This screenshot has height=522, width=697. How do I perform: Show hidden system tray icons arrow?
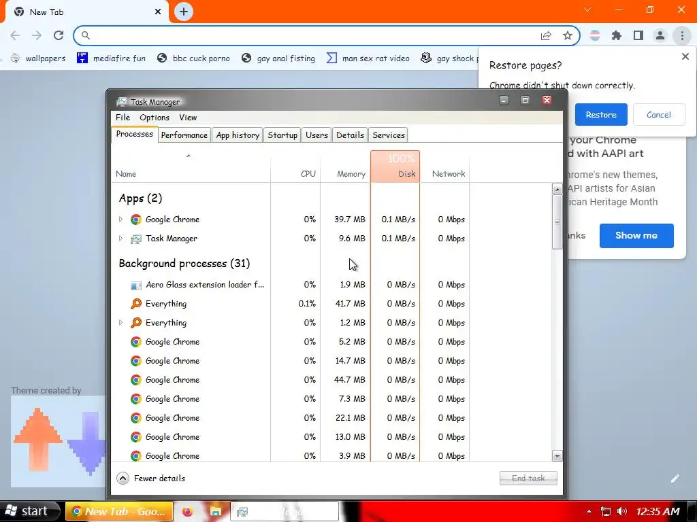pos(589,511)
